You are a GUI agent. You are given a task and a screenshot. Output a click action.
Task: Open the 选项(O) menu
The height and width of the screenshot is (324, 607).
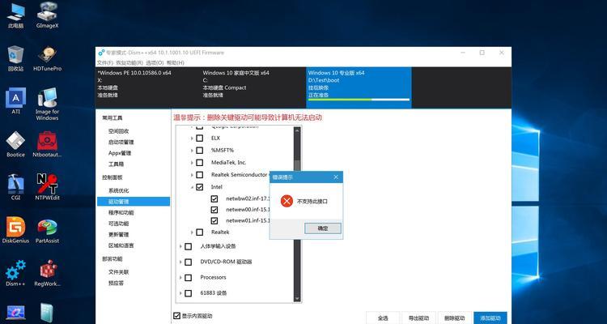tap(155, 62)
